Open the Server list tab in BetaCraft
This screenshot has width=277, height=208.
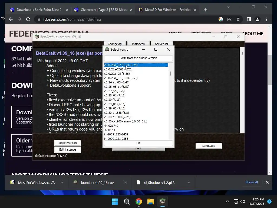tap(162, 44)
